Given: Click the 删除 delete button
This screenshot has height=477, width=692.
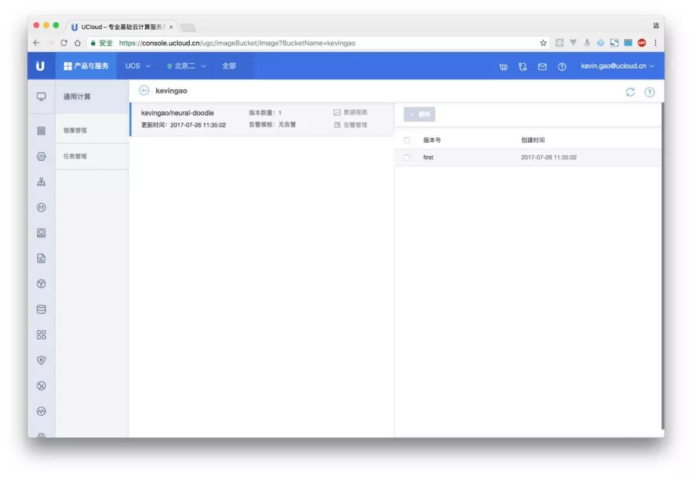Looking at the screenshot, I should (x=420, y=115).
